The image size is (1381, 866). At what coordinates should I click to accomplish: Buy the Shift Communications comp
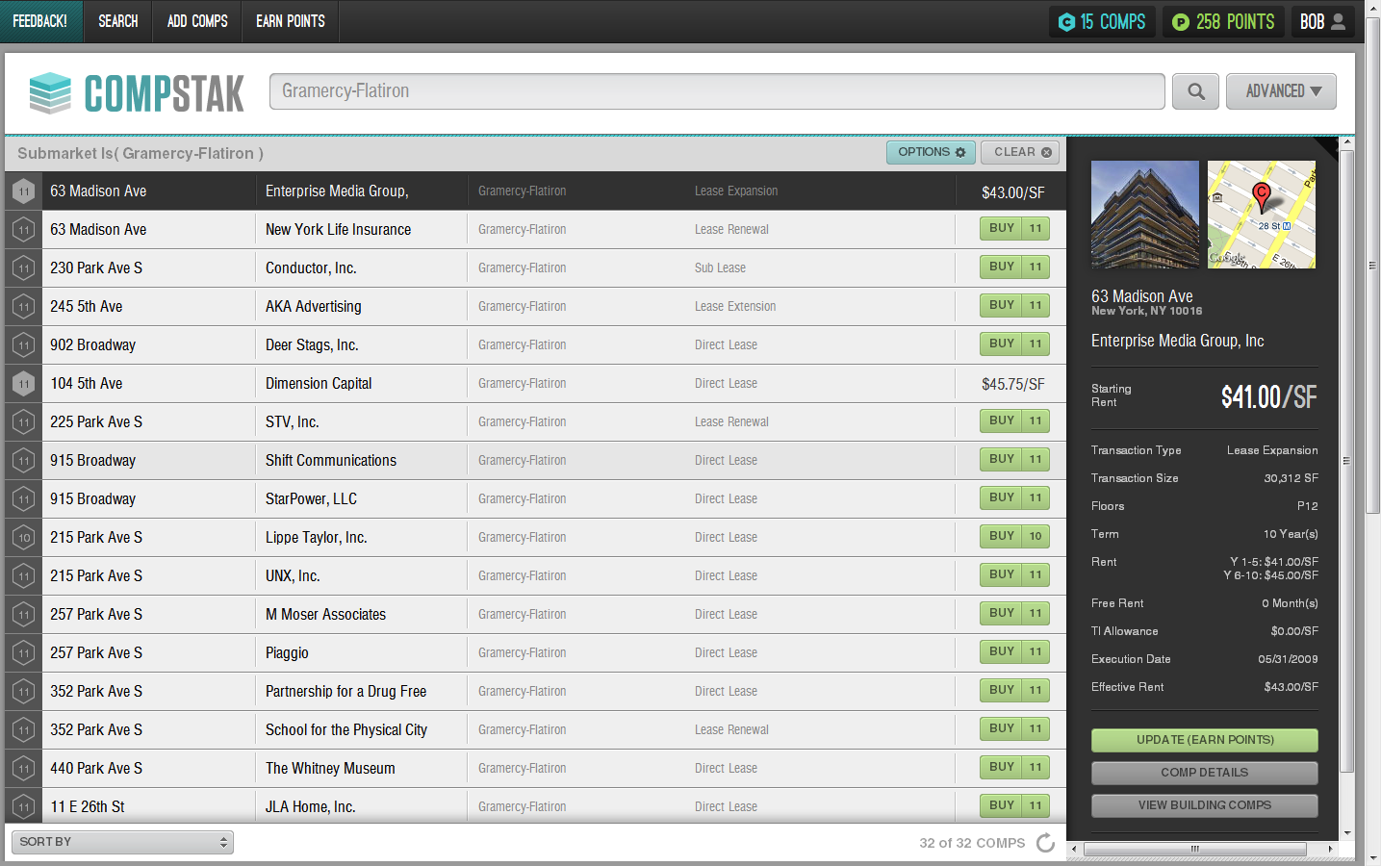click(1015, 460)
